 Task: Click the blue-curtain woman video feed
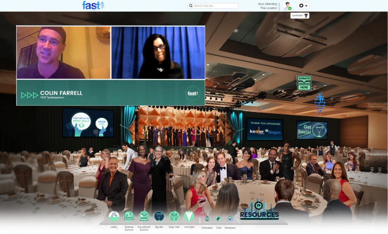pos(158,53)
